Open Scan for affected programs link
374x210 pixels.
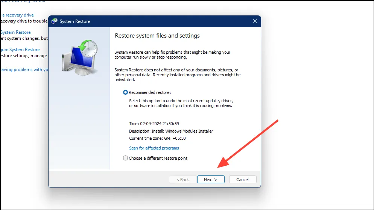click(154, 148)
